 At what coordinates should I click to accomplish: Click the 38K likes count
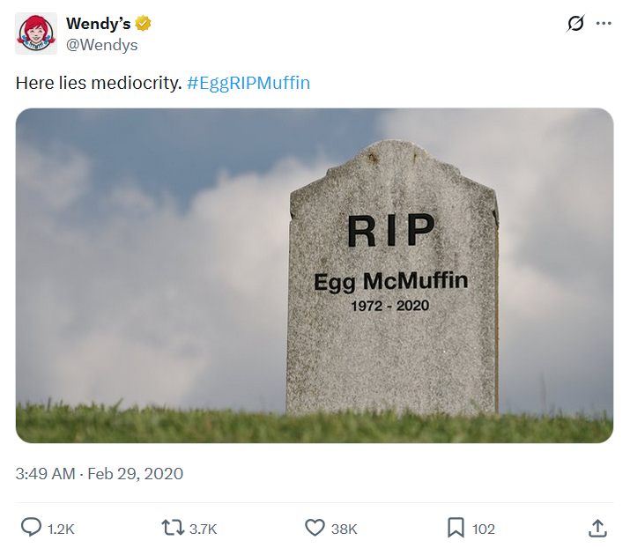344,529
